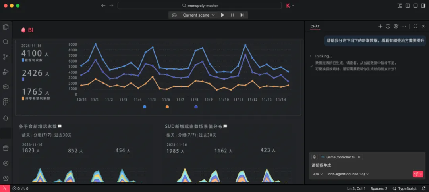Open Source Control branch icon
This screenshot has width=429, height=192.
coord(6,57)
